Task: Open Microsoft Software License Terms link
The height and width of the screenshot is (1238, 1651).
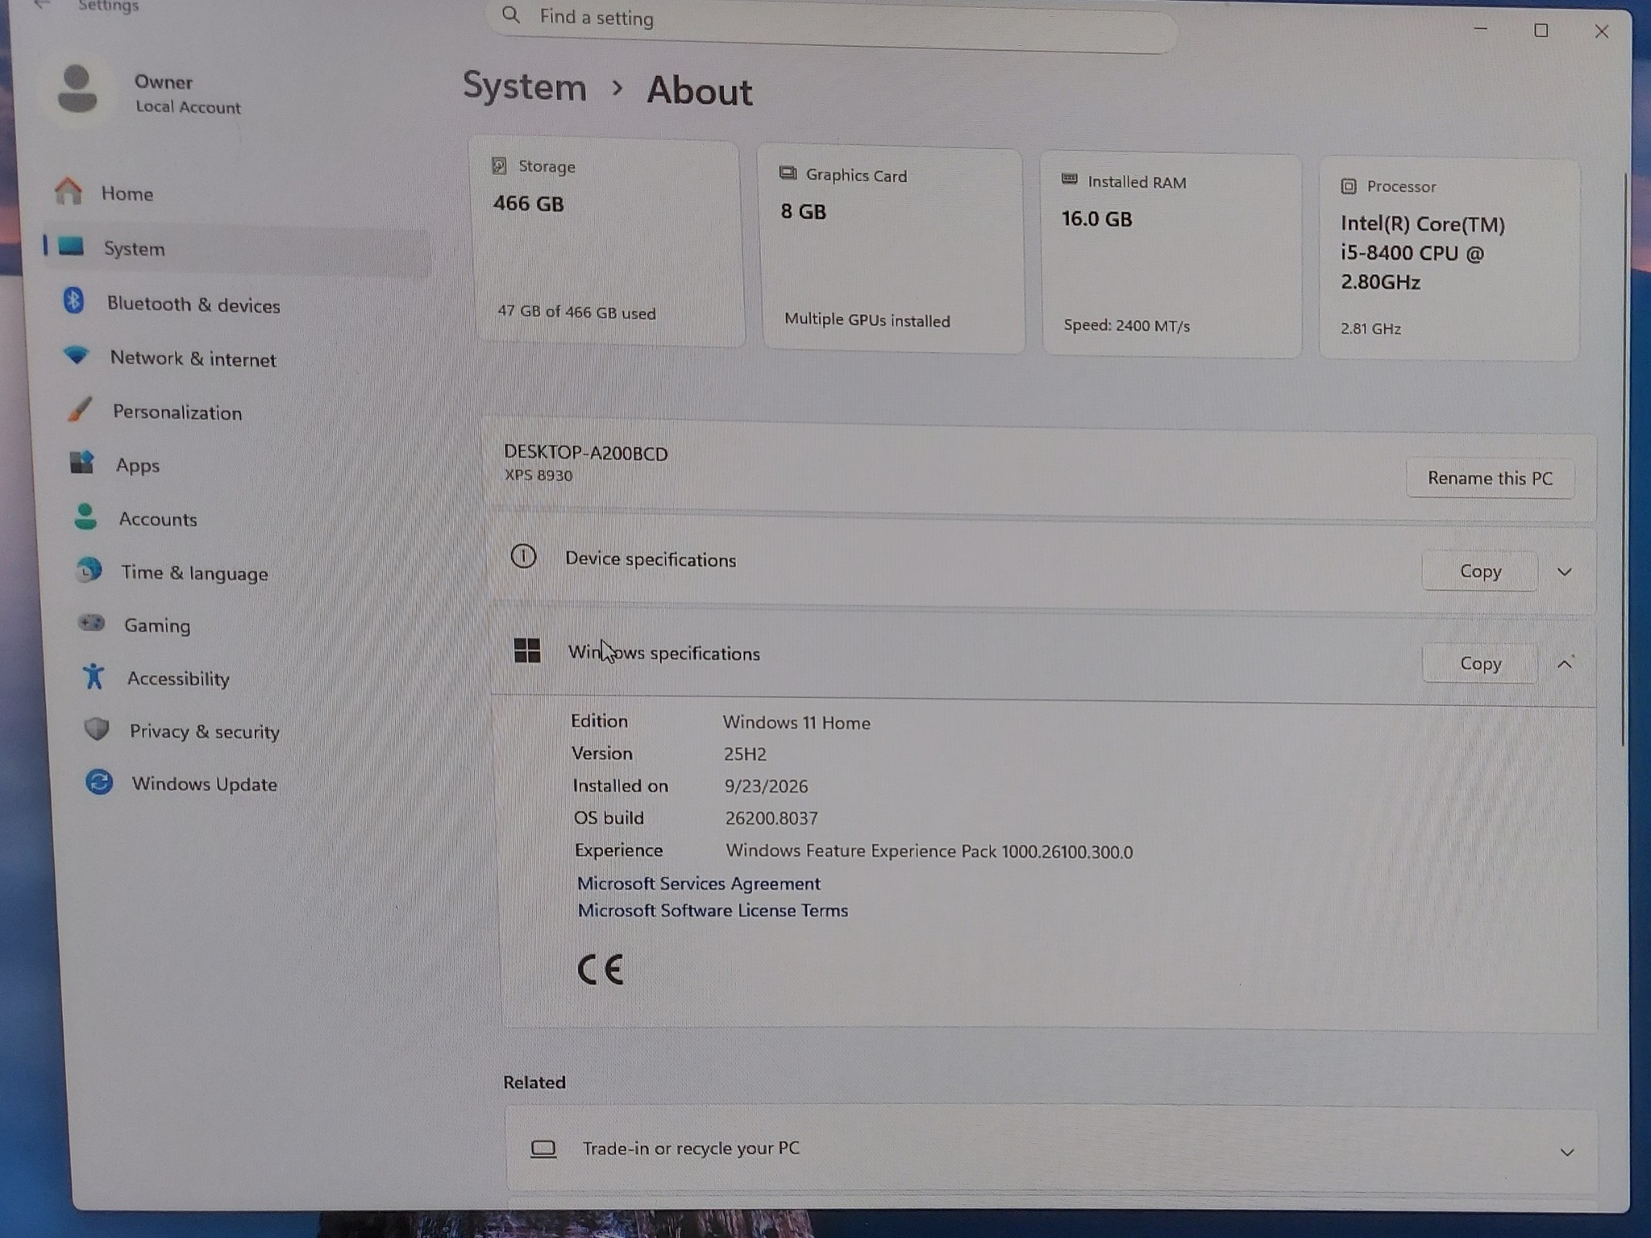Action: point(713,910)
